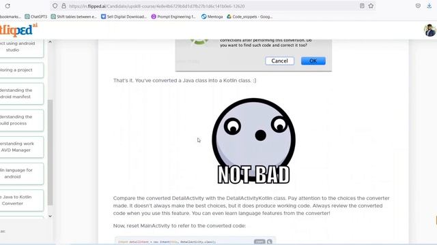Click OK in the dialog image

(313, 61)
